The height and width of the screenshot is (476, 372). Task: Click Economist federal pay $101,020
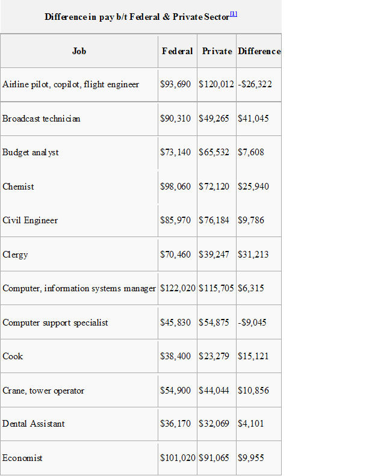(x=178, y=458)
